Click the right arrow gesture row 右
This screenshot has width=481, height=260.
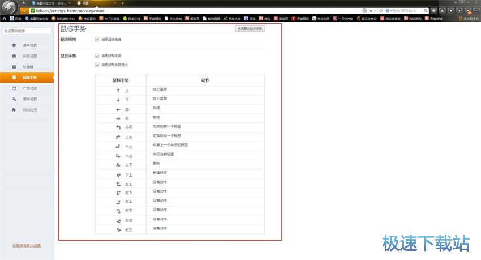pos(180,118)
